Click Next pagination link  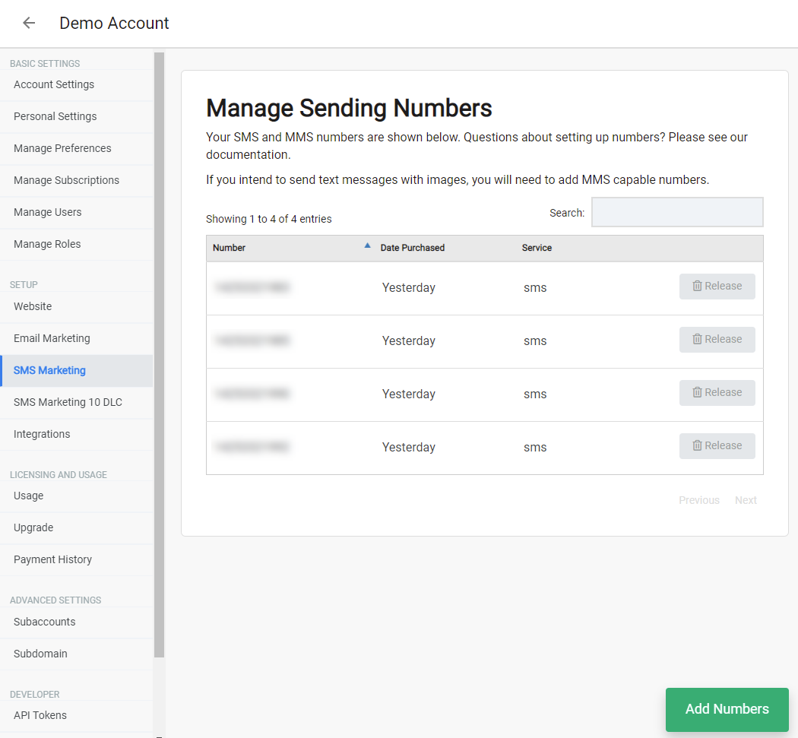point(746,500)
